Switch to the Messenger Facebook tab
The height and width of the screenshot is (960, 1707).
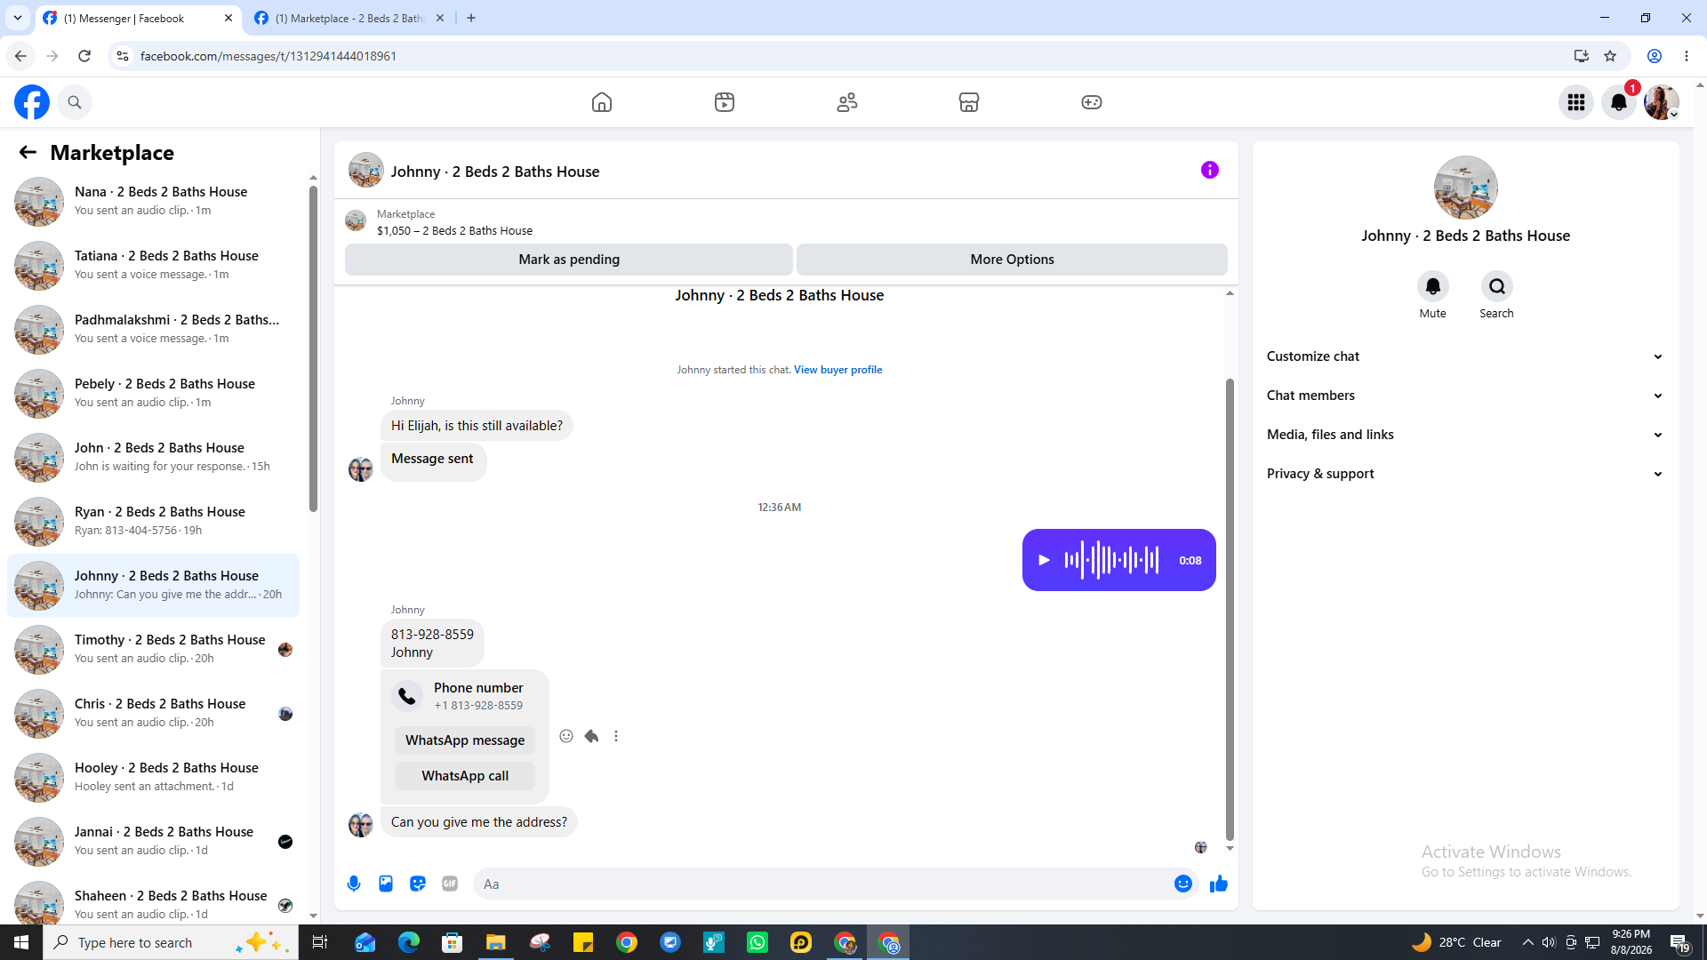coord(138,18)
